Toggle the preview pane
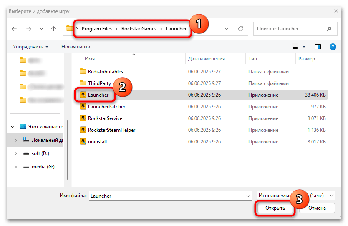This screenshot has width=348, height=226. click(318, 47)
